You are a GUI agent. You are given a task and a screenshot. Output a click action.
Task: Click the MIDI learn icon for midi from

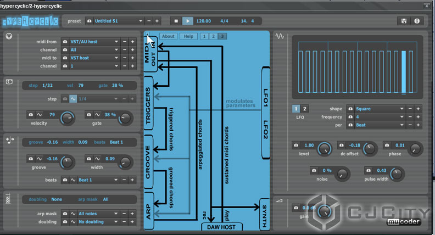point(65,42)
